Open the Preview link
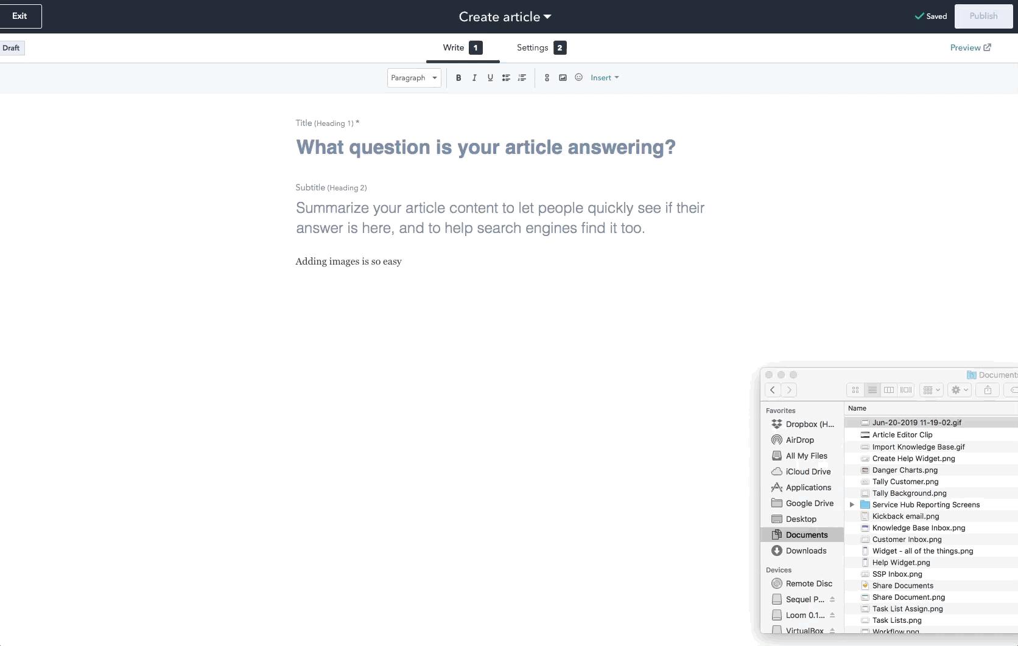Viewport: 1018px width, 646px height. [970, 47]
